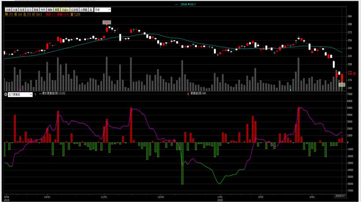Toggle the 均線 moving average button

pyautogui.click(x=8, y=9)
